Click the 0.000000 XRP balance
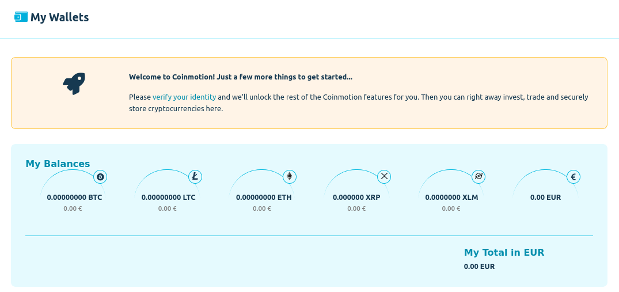619x292 pixels. 356,198
